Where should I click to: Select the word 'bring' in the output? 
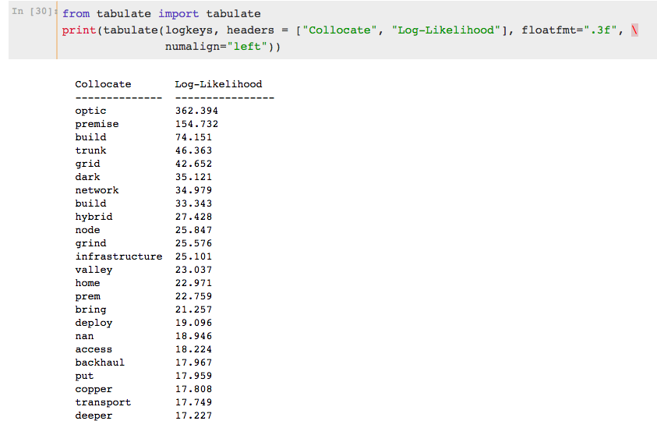point(90,310)
